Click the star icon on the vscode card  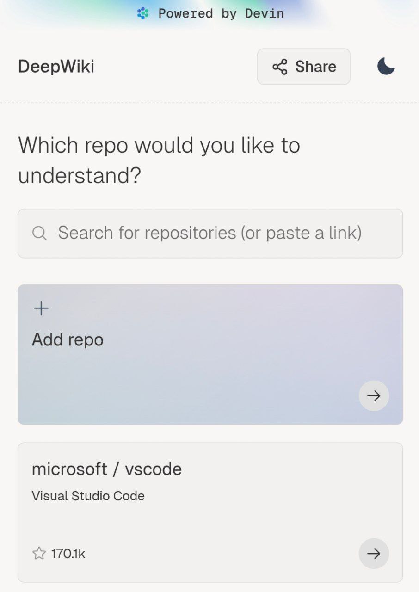[39, 554]
